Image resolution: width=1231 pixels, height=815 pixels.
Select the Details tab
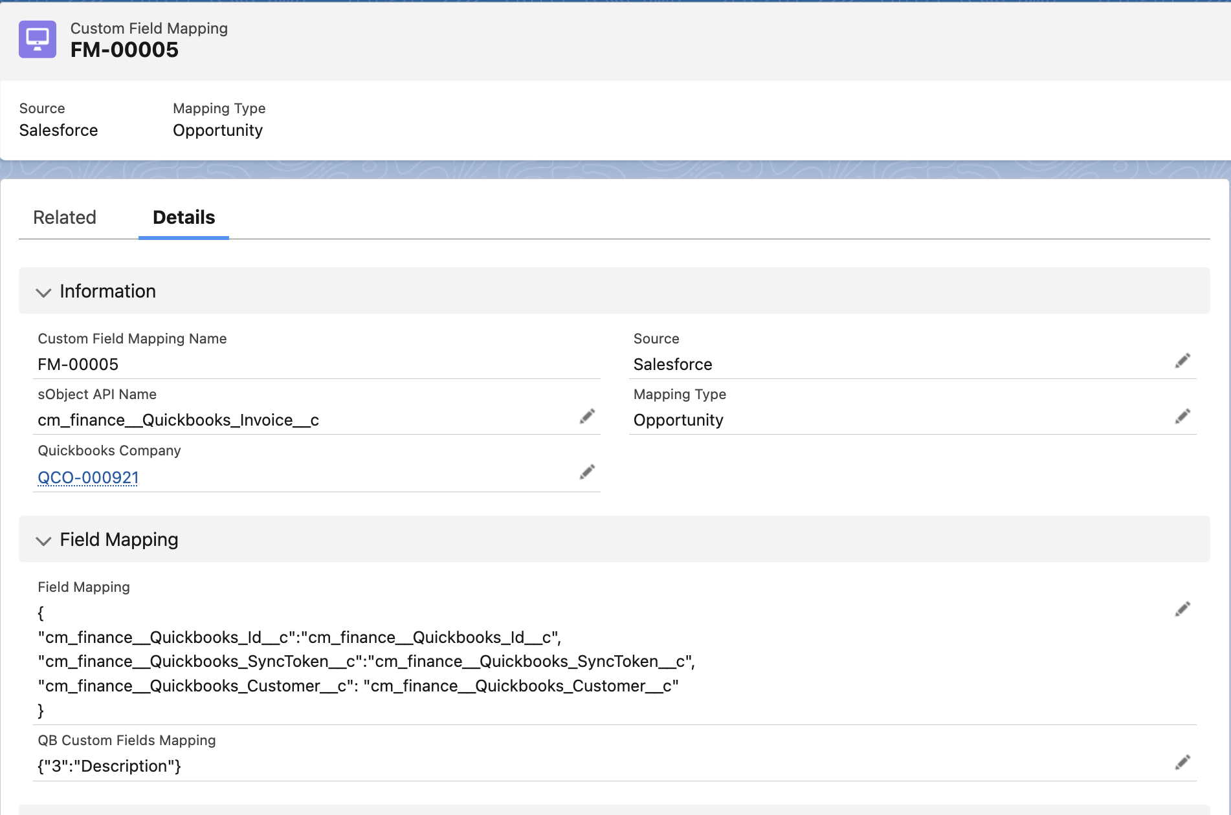tap(184, 217)
